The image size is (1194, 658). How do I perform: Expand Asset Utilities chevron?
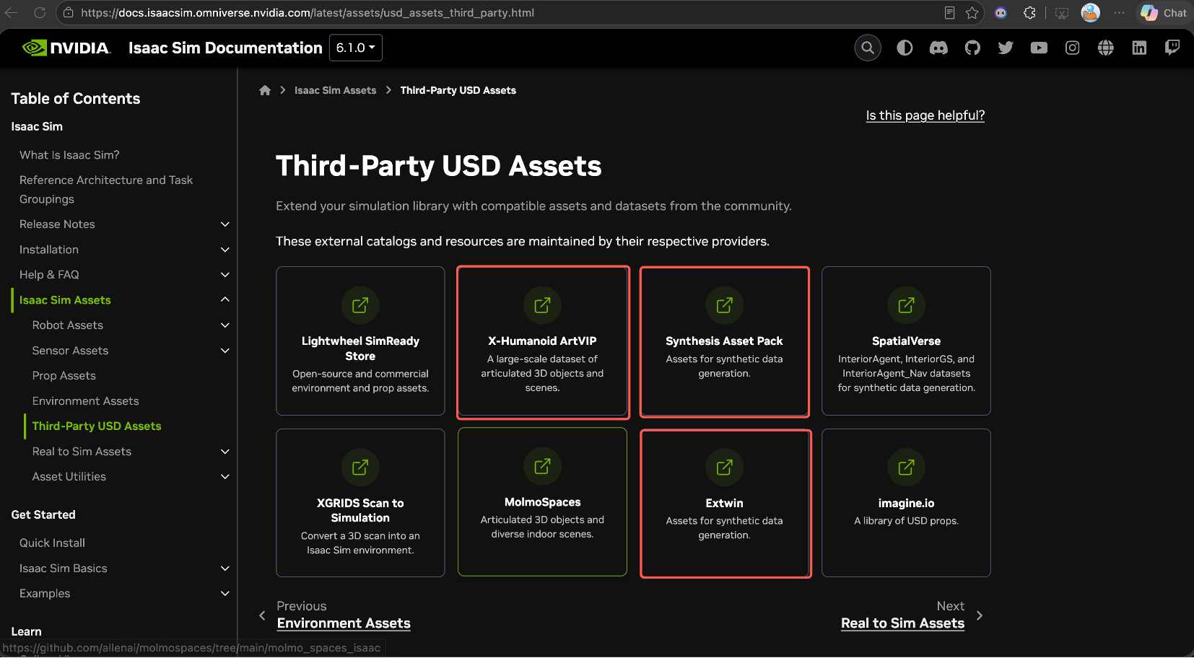point(225,477)
